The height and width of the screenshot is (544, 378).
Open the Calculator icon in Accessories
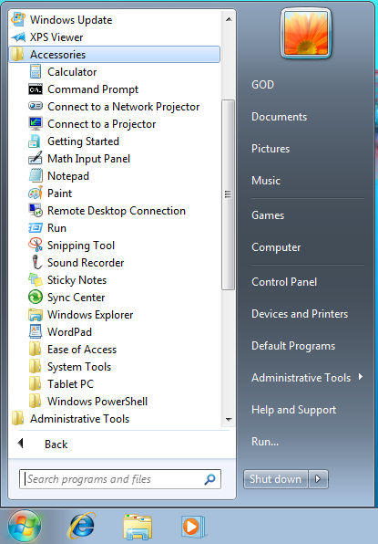coord(36,72)
